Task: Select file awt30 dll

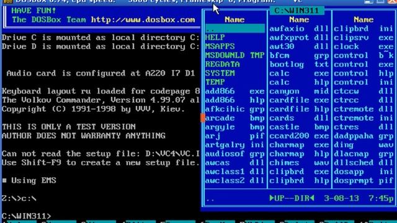Action: tap(299, 46)
